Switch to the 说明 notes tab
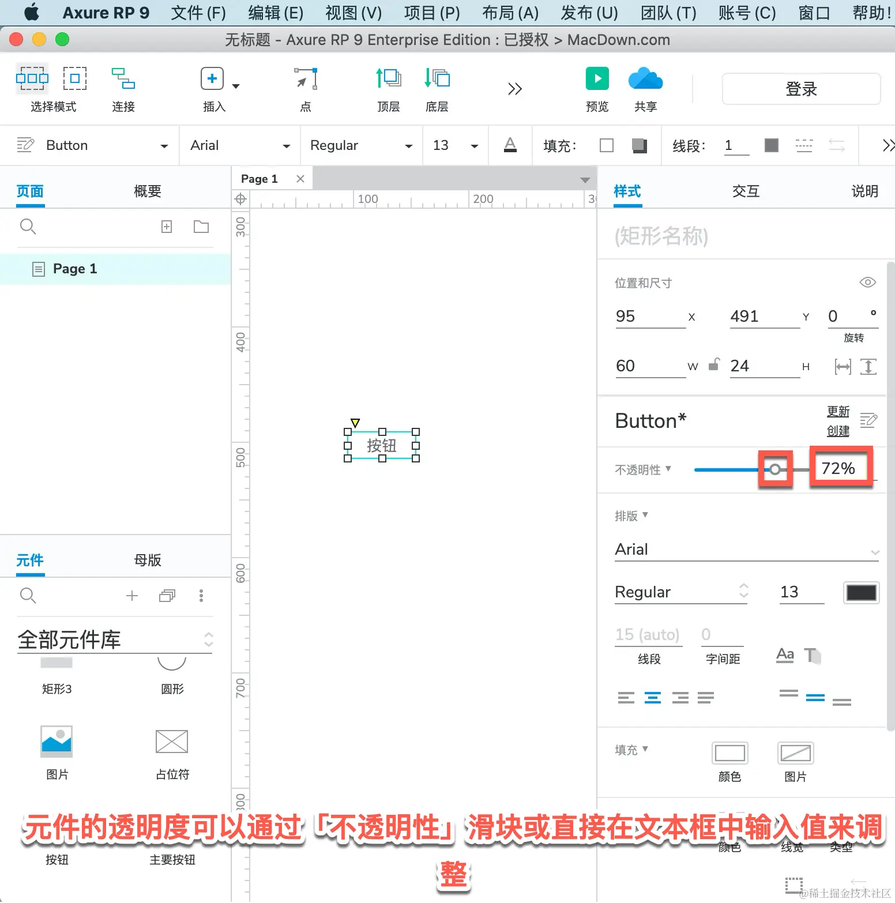895x903 pixels. point(865,191)
